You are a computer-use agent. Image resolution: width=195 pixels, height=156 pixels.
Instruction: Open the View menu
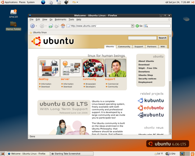[45, 19]
